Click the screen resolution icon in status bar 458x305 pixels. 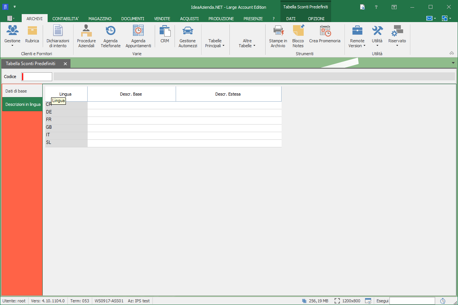[337, 301]
